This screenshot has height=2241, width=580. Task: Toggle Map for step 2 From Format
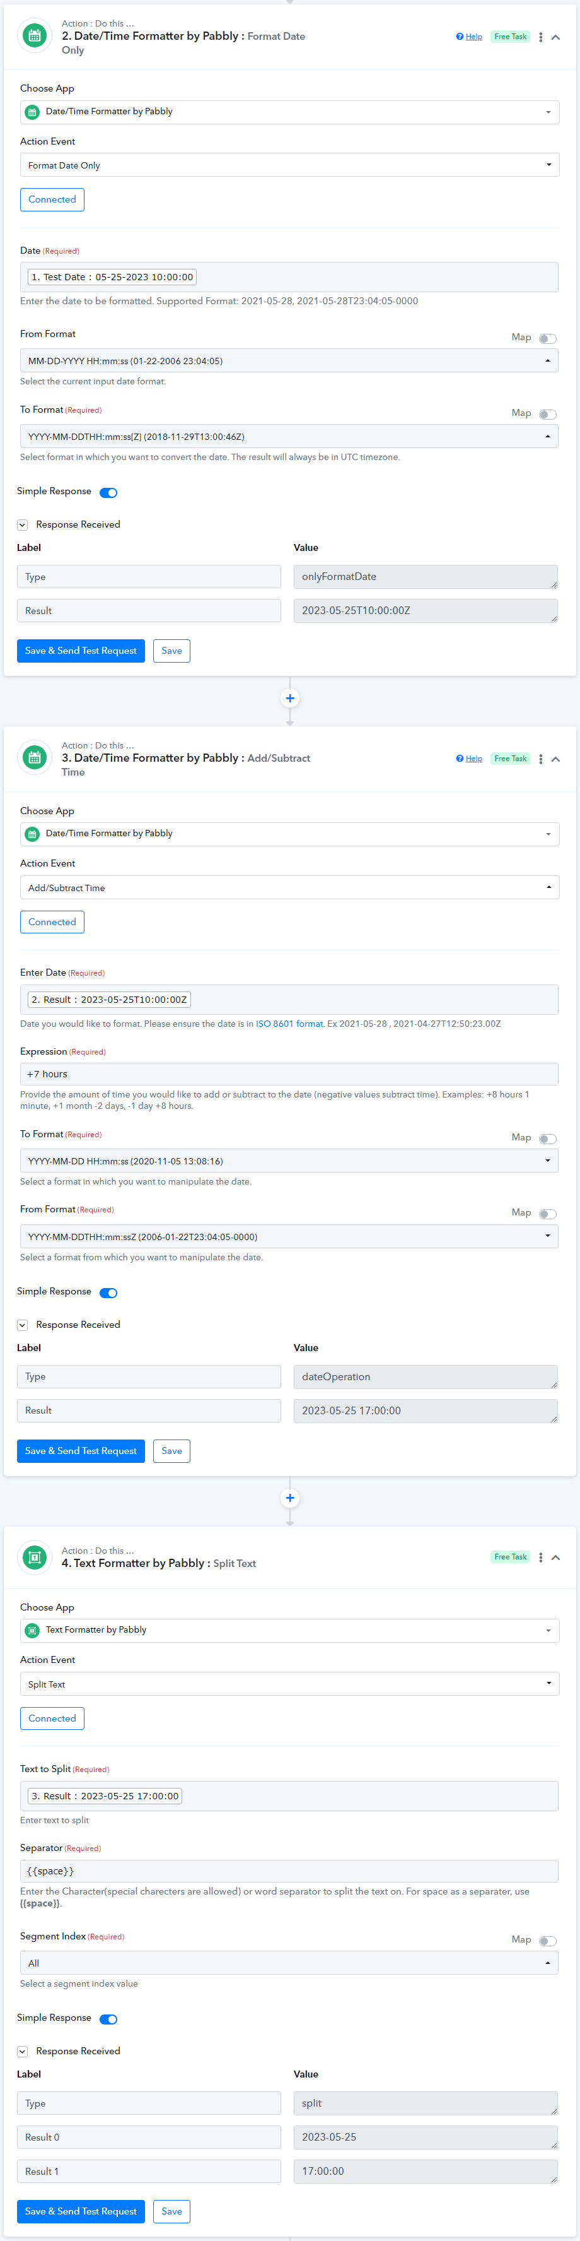(x=548, y=338)
